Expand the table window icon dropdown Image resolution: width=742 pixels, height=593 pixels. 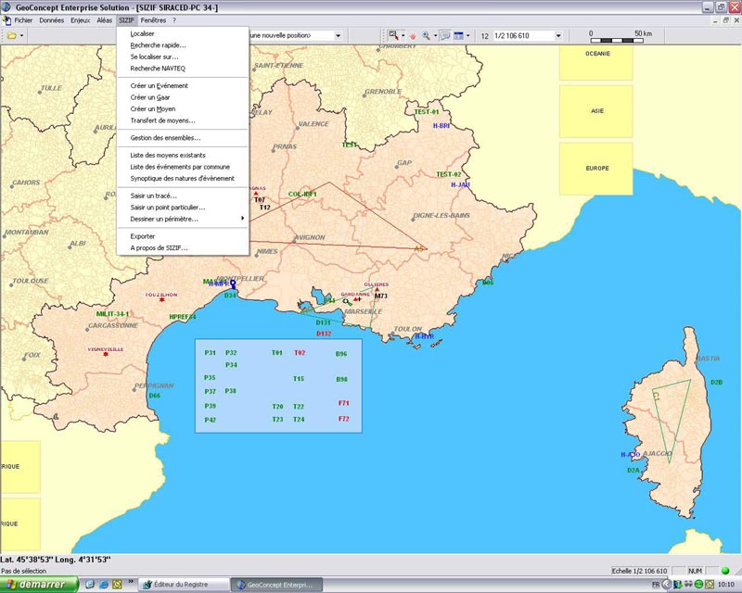pos(468,35)
